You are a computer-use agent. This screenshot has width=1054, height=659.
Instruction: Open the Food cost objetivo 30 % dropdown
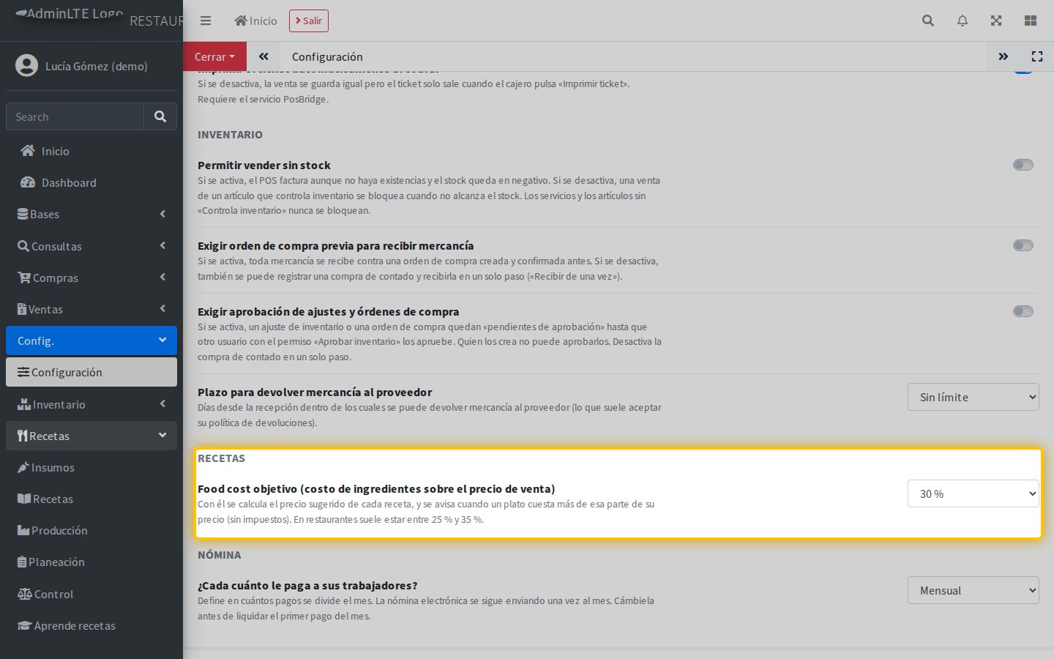pos(973,494)
